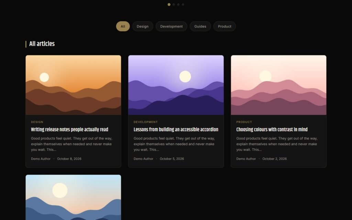The width and height of the screenshot is (352, 220).
Task: Select the fourth carousel slide dot
Action: [x=183, y=4]
